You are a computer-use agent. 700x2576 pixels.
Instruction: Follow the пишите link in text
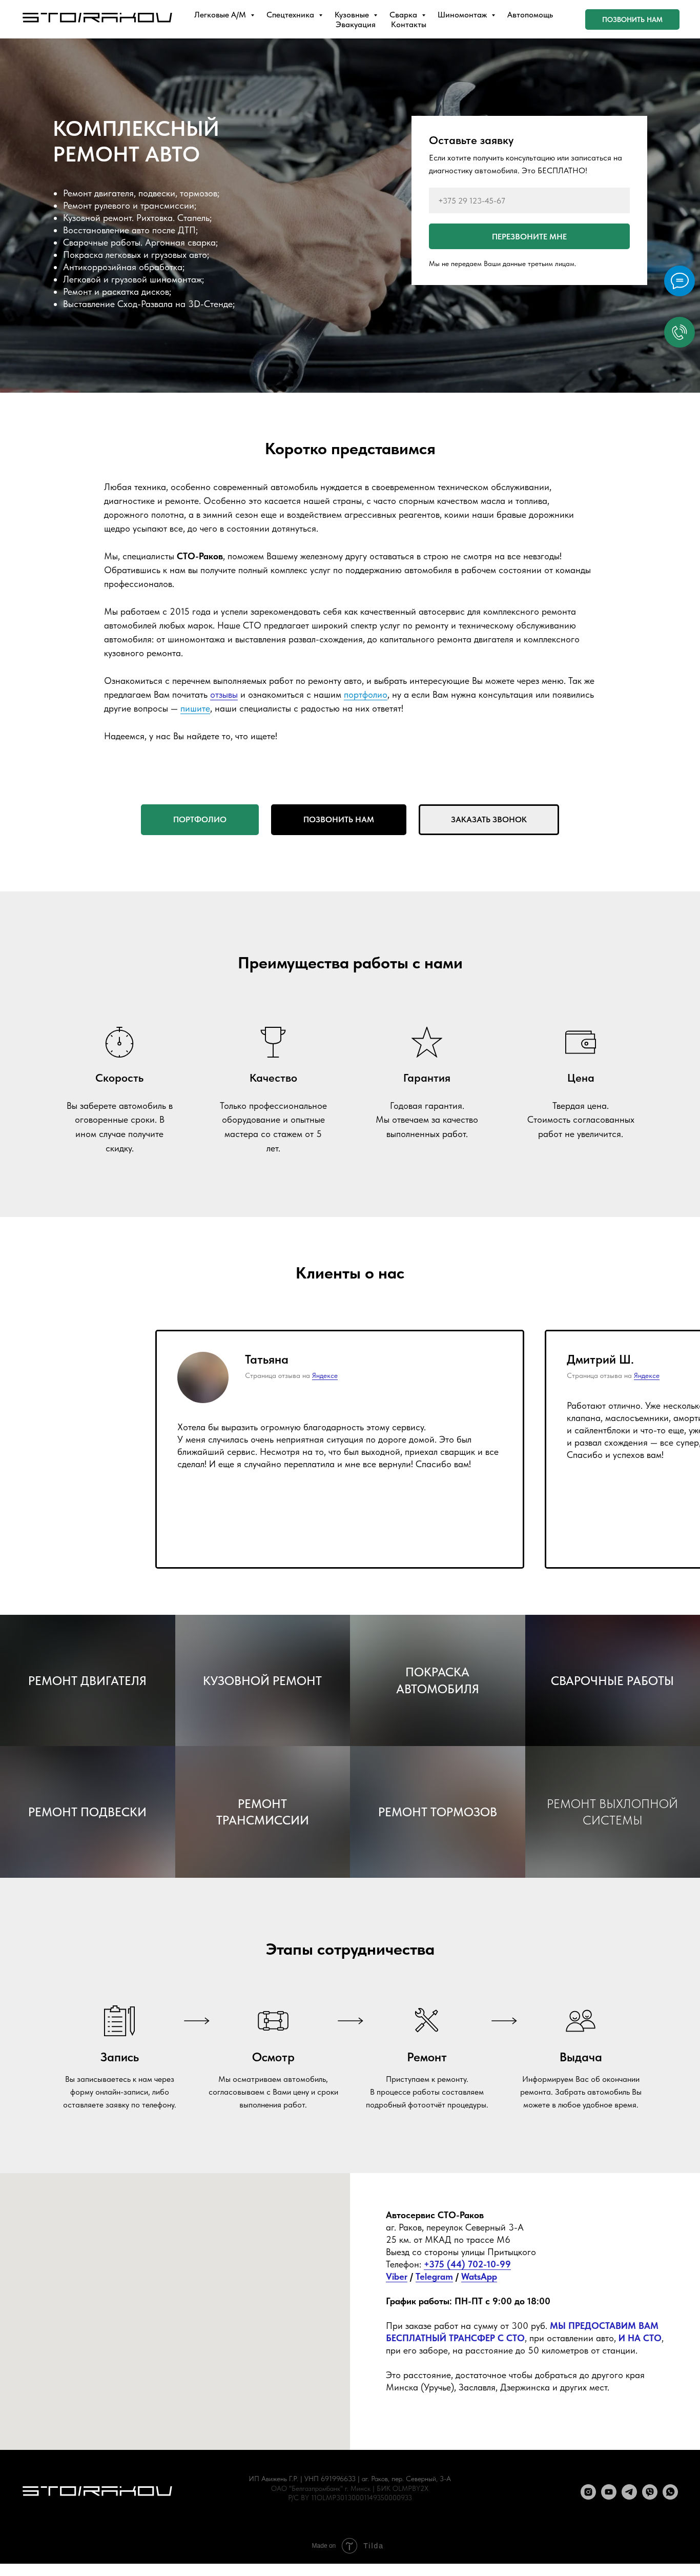[x=195, y=709]
